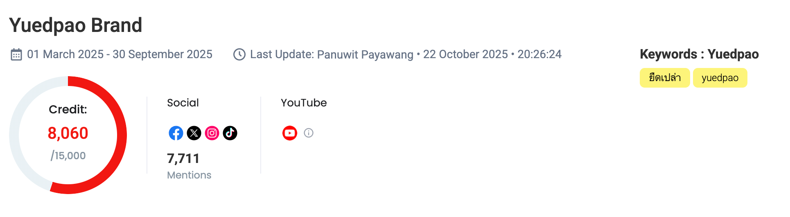Click the 8,060 credit value

tap(68, 133)
